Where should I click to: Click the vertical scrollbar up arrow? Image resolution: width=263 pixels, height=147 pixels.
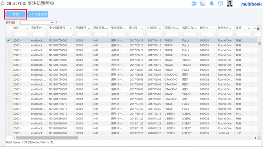(259, 40)
